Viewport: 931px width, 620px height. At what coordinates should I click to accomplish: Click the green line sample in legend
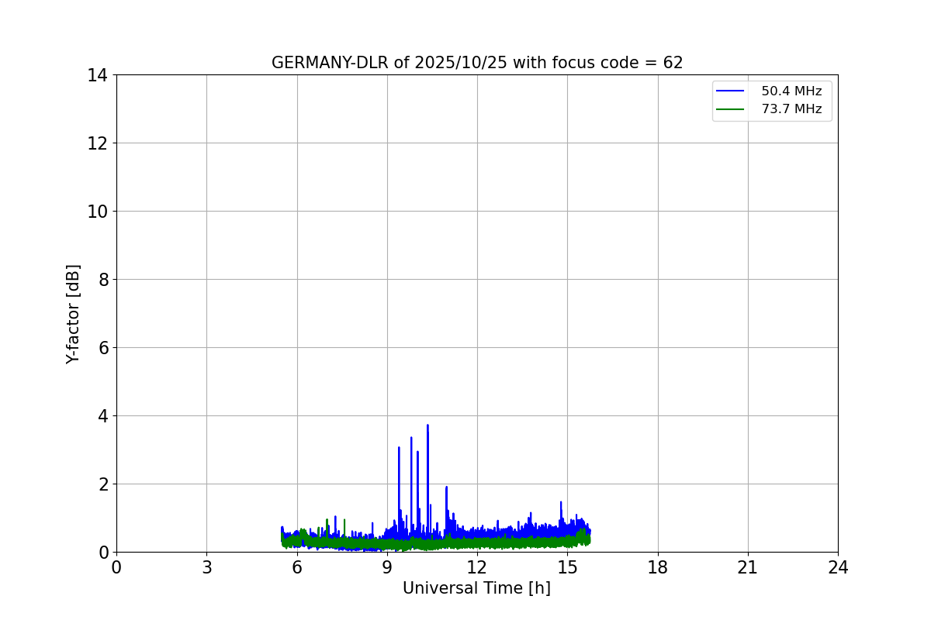730,109
